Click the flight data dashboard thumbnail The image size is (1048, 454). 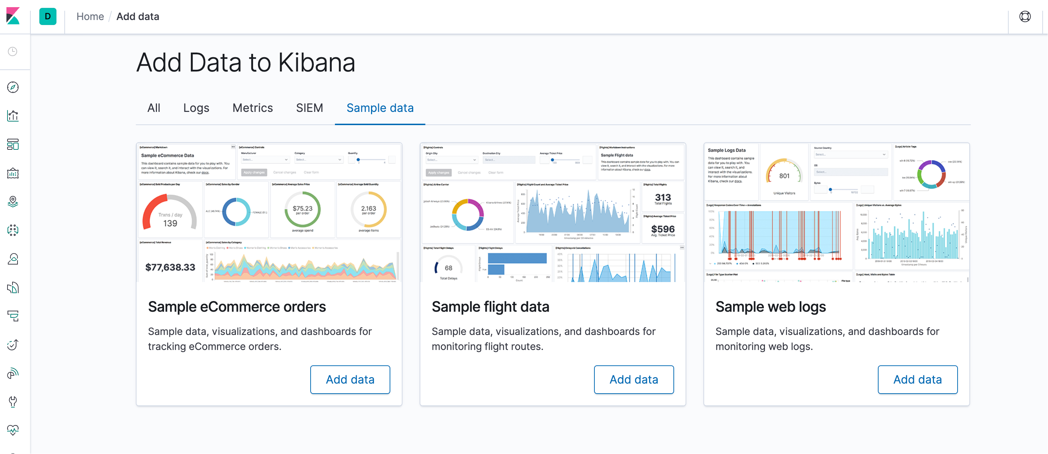pos(553,212)
